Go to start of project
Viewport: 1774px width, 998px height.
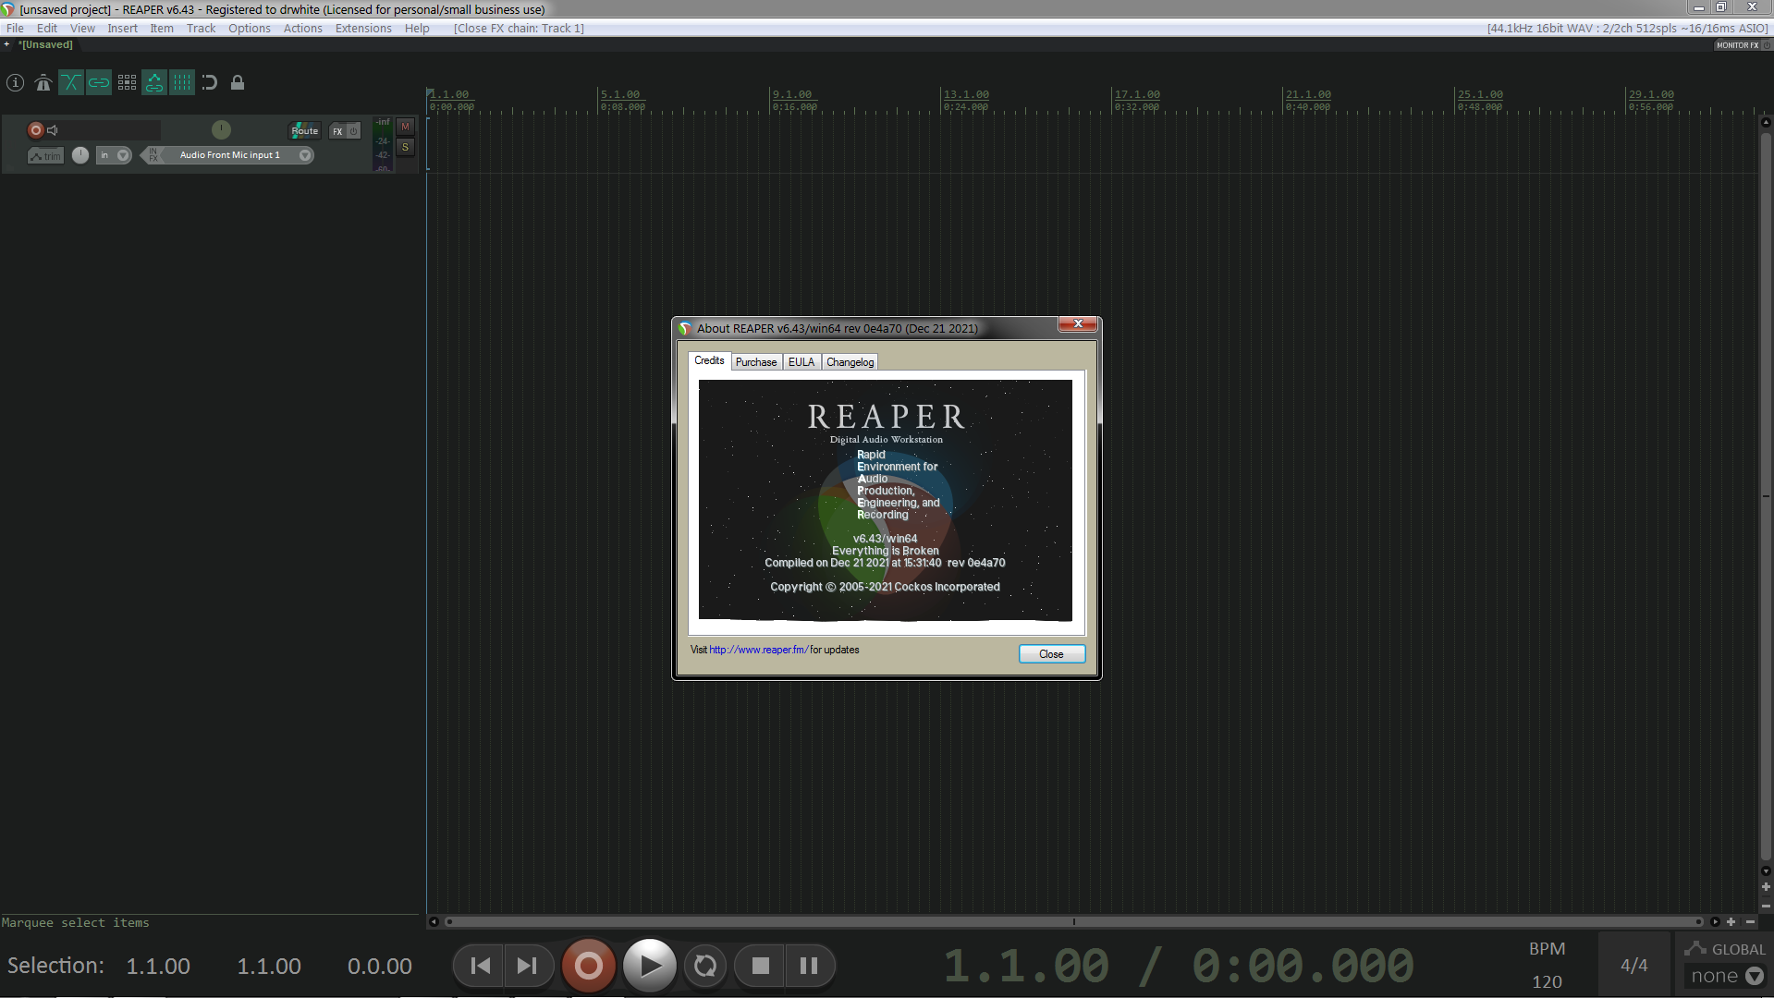(x=480, y=966)
